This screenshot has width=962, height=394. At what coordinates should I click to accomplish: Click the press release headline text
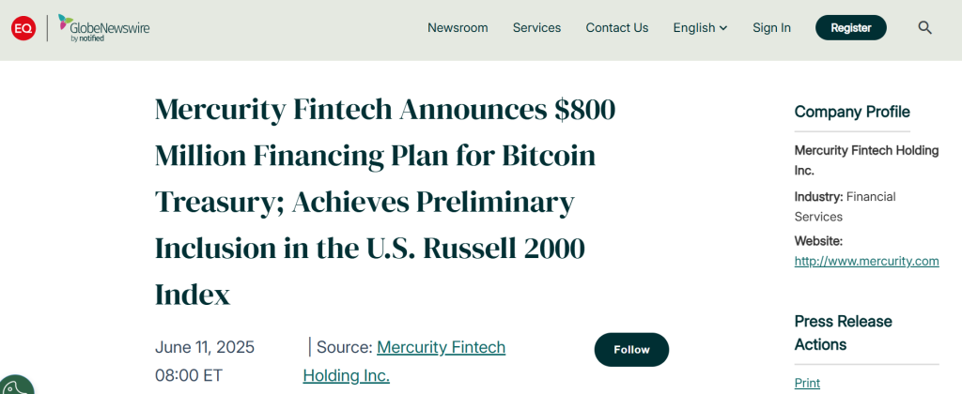(x=385, y=202)
